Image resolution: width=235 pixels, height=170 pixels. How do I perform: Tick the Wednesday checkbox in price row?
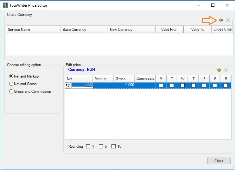(x=182, y=85)
